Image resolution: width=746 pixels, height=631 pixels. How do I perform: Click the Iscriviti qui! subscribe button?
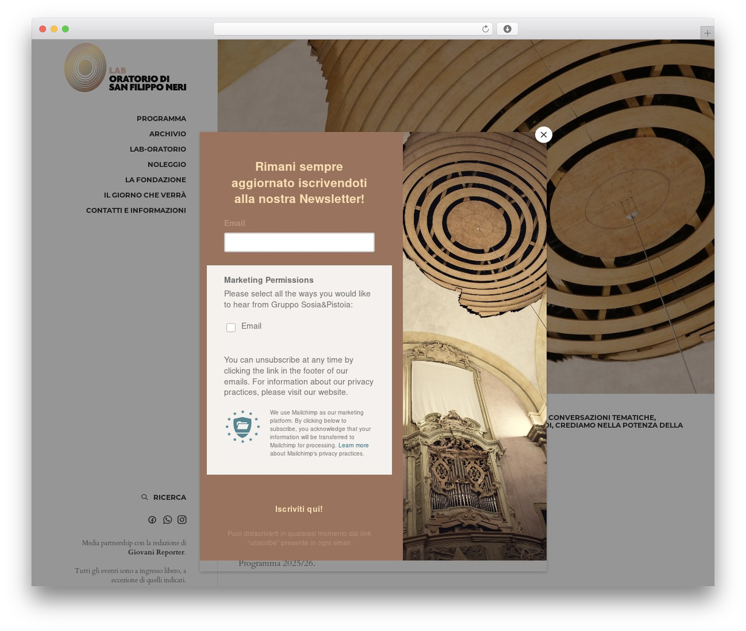(x=299, y=509)
